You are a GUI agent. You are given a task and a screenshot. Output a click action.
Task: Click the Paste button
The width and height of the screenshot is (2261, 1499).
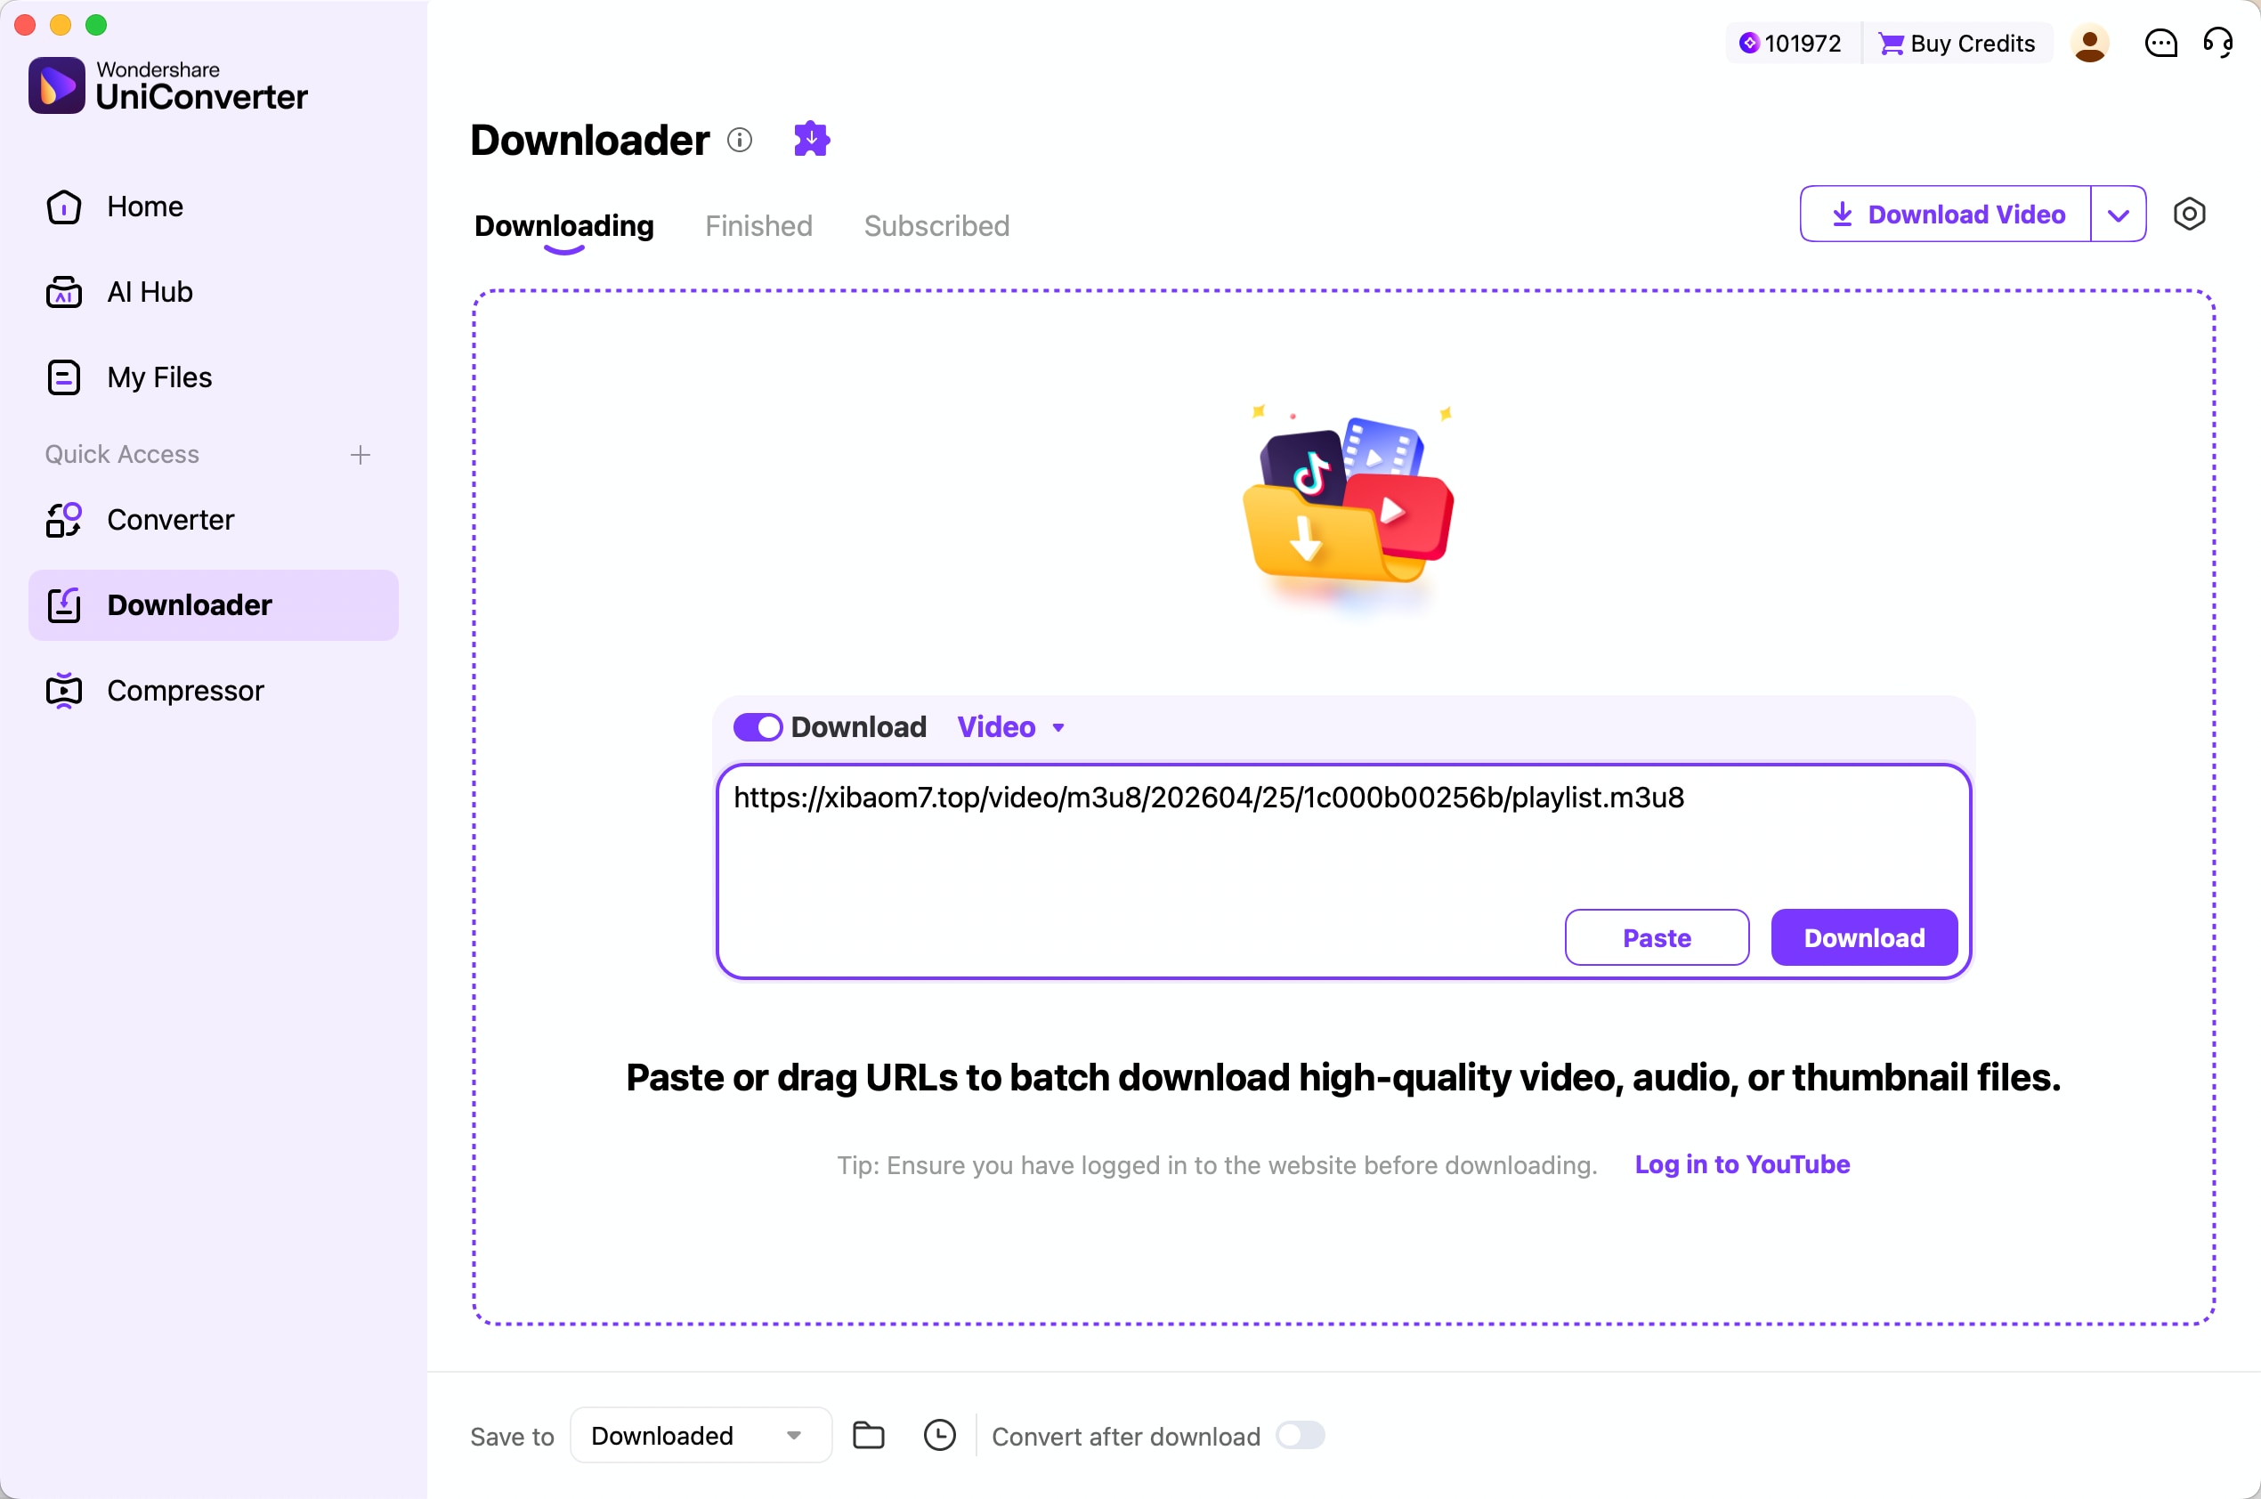(x=1657, y=938)
